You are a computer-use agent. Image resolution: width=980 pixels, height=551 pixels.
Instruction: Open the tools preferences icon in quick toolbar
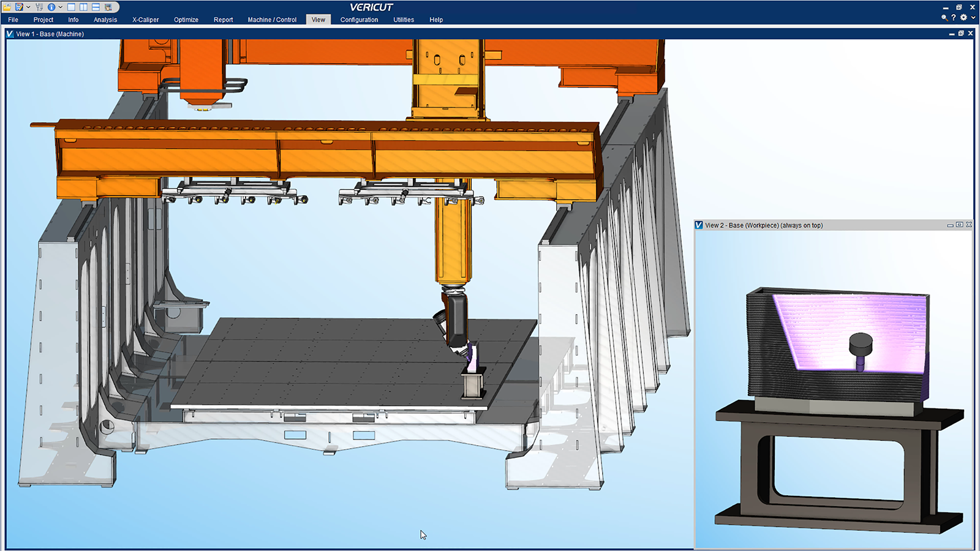(x=39, y=7)
